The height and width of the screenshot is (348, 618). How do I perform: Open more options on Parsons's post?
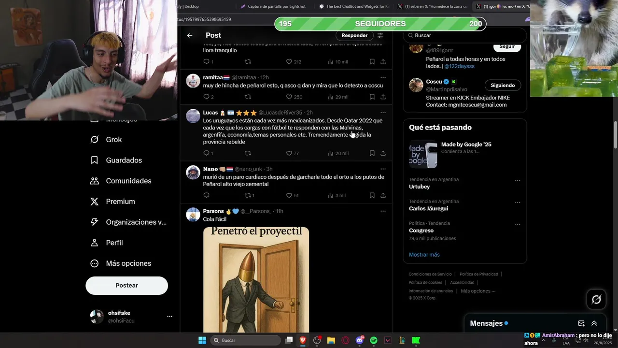[383, 211]
